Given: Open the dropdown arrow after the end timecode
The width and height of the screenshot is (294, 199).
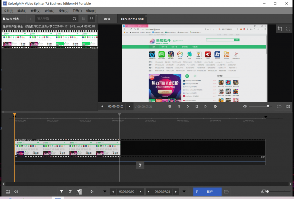Looking at the screenshot, I should point(184,192).
